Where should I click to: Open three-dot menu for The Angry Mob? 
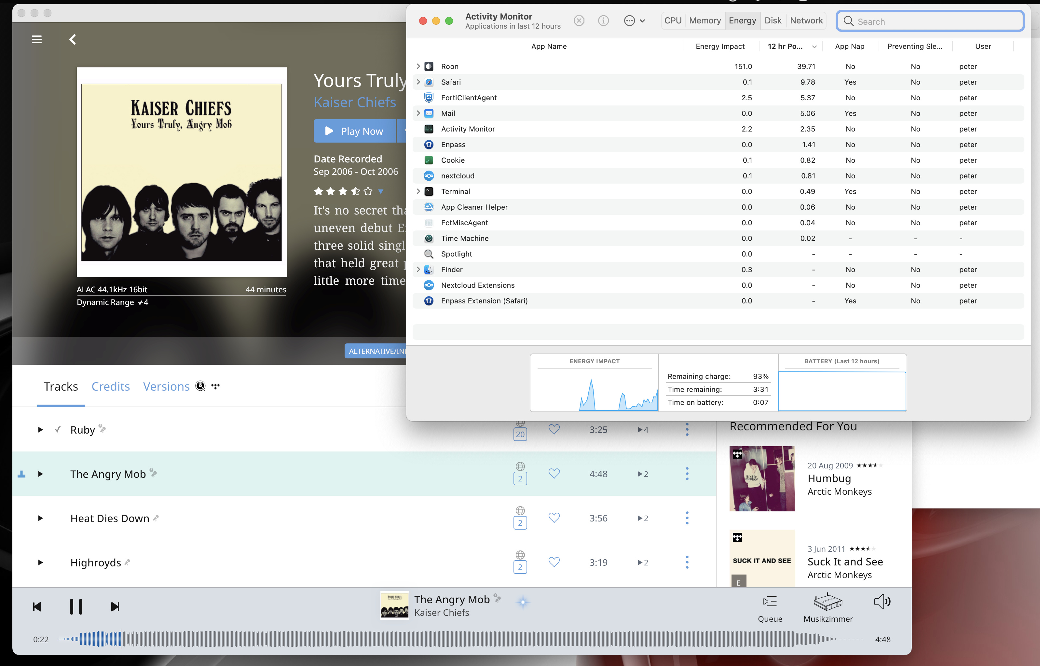[687, 474]
